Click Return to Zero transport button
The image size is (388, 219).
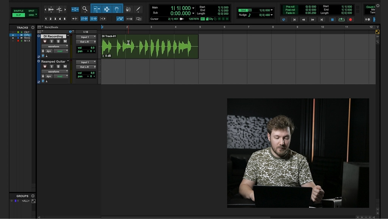(x=294, y=20)
